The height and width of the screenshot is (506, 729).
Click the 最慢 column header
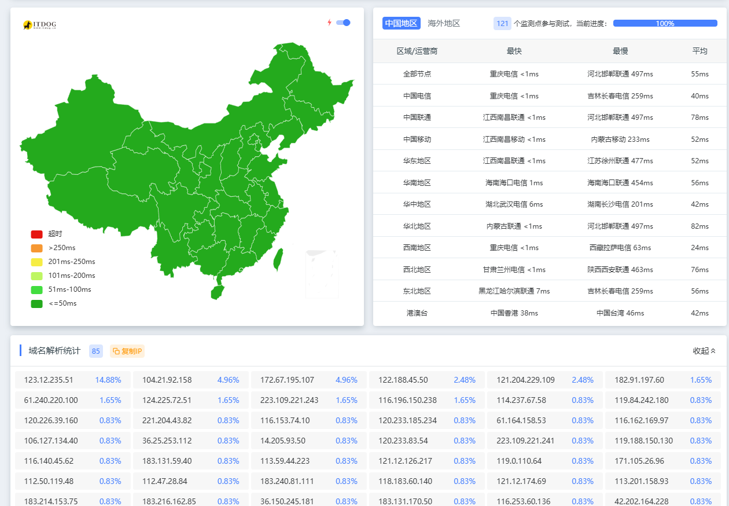tap(620, 51)
